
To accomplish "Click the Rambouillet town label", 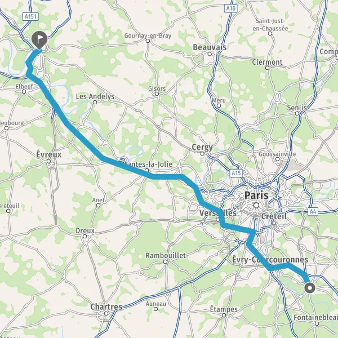I will (166, 256).
